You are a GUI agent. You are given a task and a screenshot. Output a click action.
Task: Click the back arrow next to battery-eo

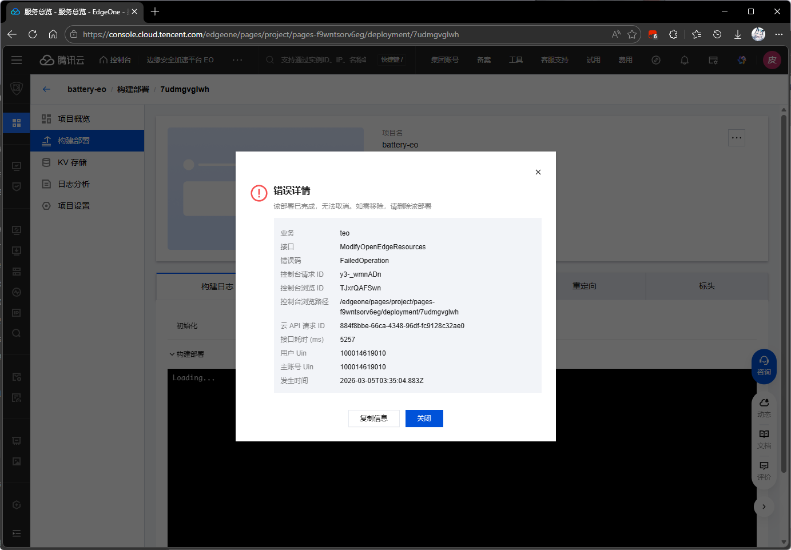pos(46,89)
